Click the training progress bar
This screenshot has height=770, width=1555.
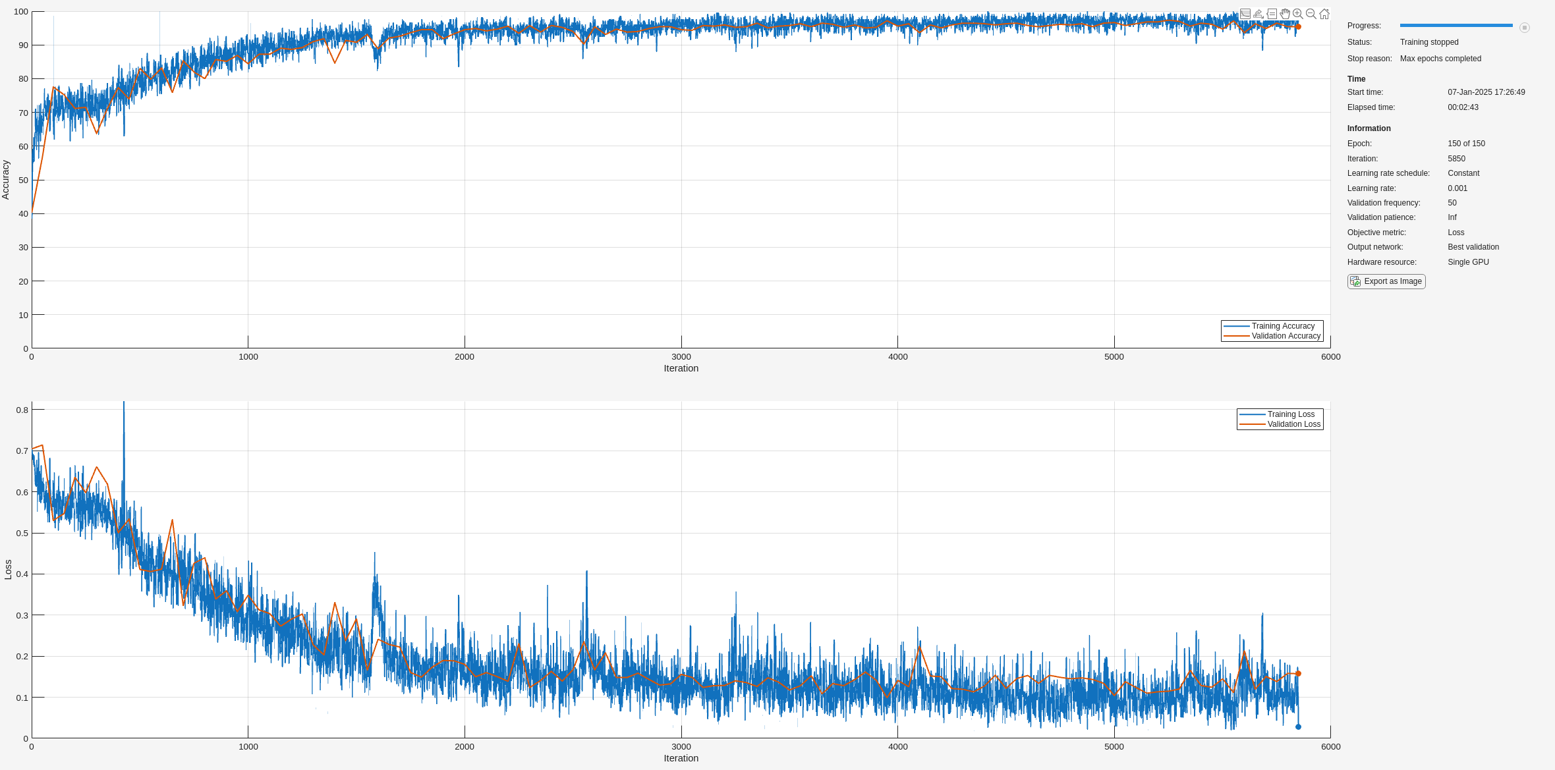coord(1456,26)
